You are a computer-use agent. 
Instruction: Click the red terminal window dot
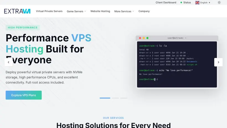[140, 38]
